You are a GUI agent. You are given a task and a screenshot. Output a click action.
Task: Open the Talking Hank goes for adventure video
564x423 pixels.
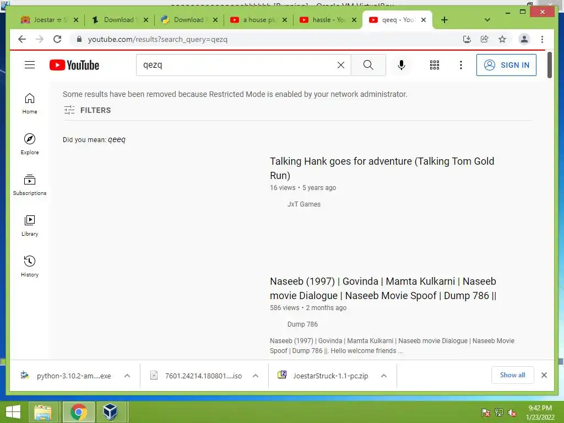tap(382, 168)
